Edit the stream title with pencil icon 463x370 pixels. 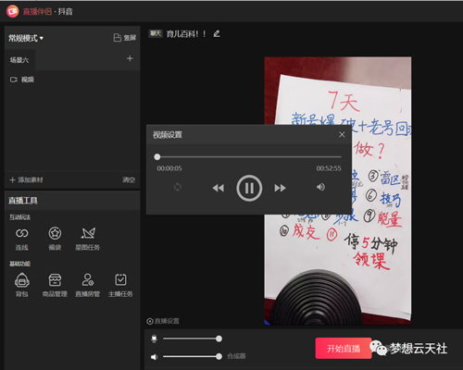[x=217, y=33]
